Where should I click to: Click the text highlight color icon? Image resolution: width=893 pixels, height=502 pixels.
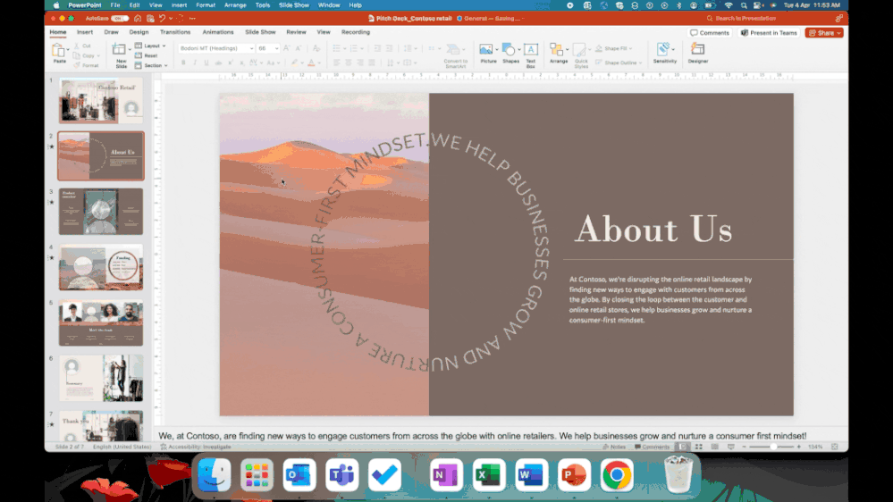pos(294,63)
